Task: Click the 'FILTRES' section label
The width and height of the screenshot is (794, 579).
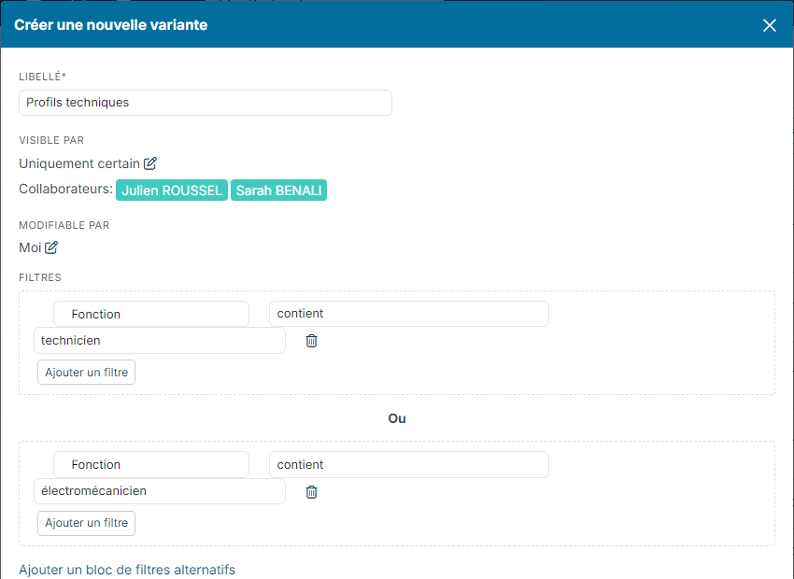Action: [x=40, y=278]
